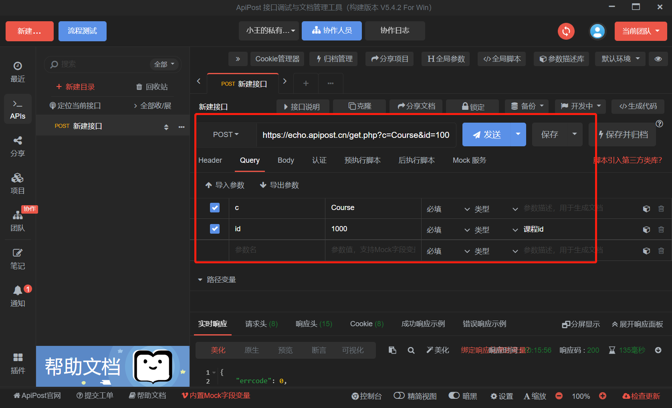Open the POST method dropdown
Screen dimensions: 672x408
pyautogui.click(x=226, y=134)
